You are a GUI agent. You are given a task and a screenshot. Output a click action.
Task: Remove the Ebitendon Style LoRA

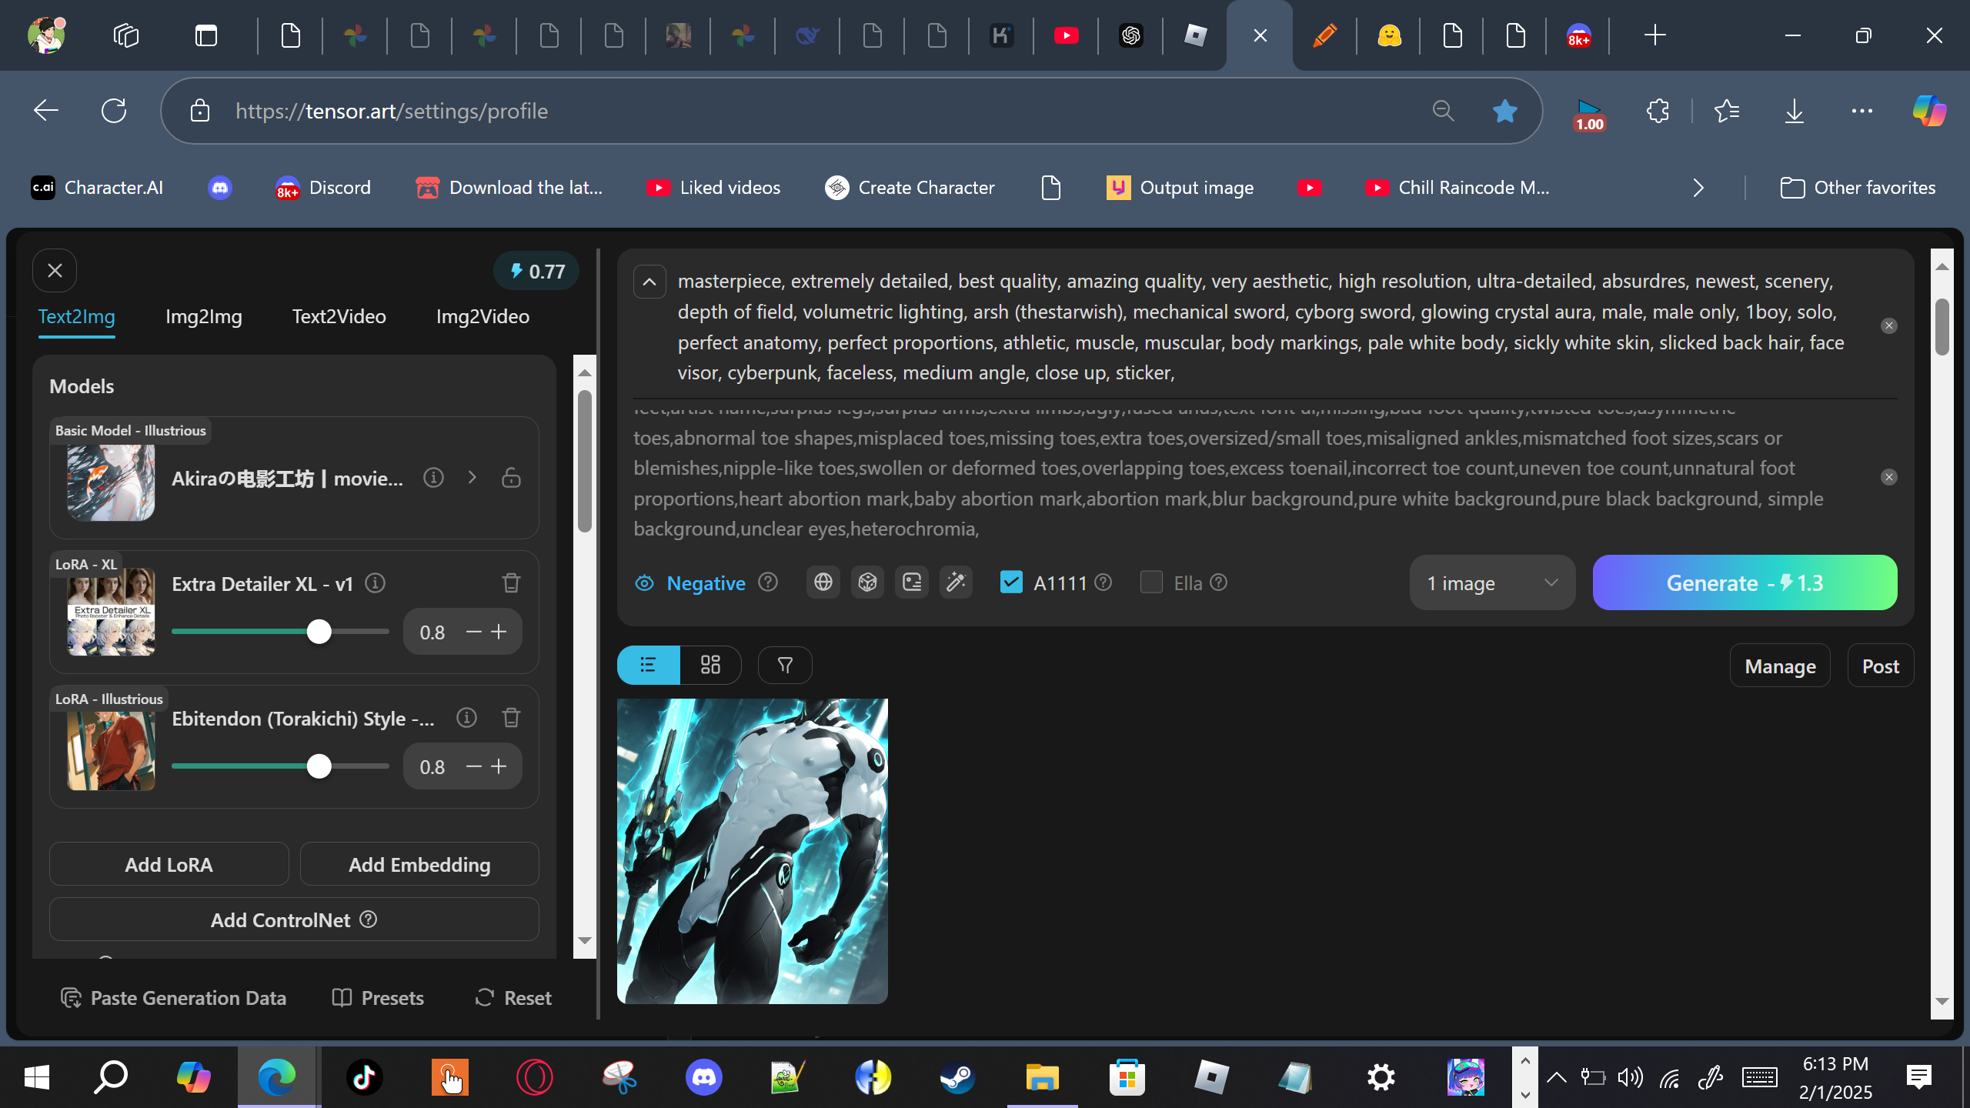tap(511, 718)
